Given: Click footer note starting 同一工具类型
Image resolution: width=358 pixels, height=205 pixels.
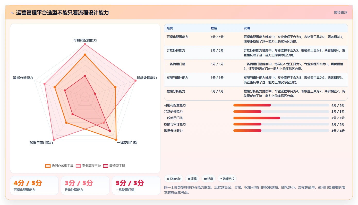Looking at the screenshot, I should [254, 190].
